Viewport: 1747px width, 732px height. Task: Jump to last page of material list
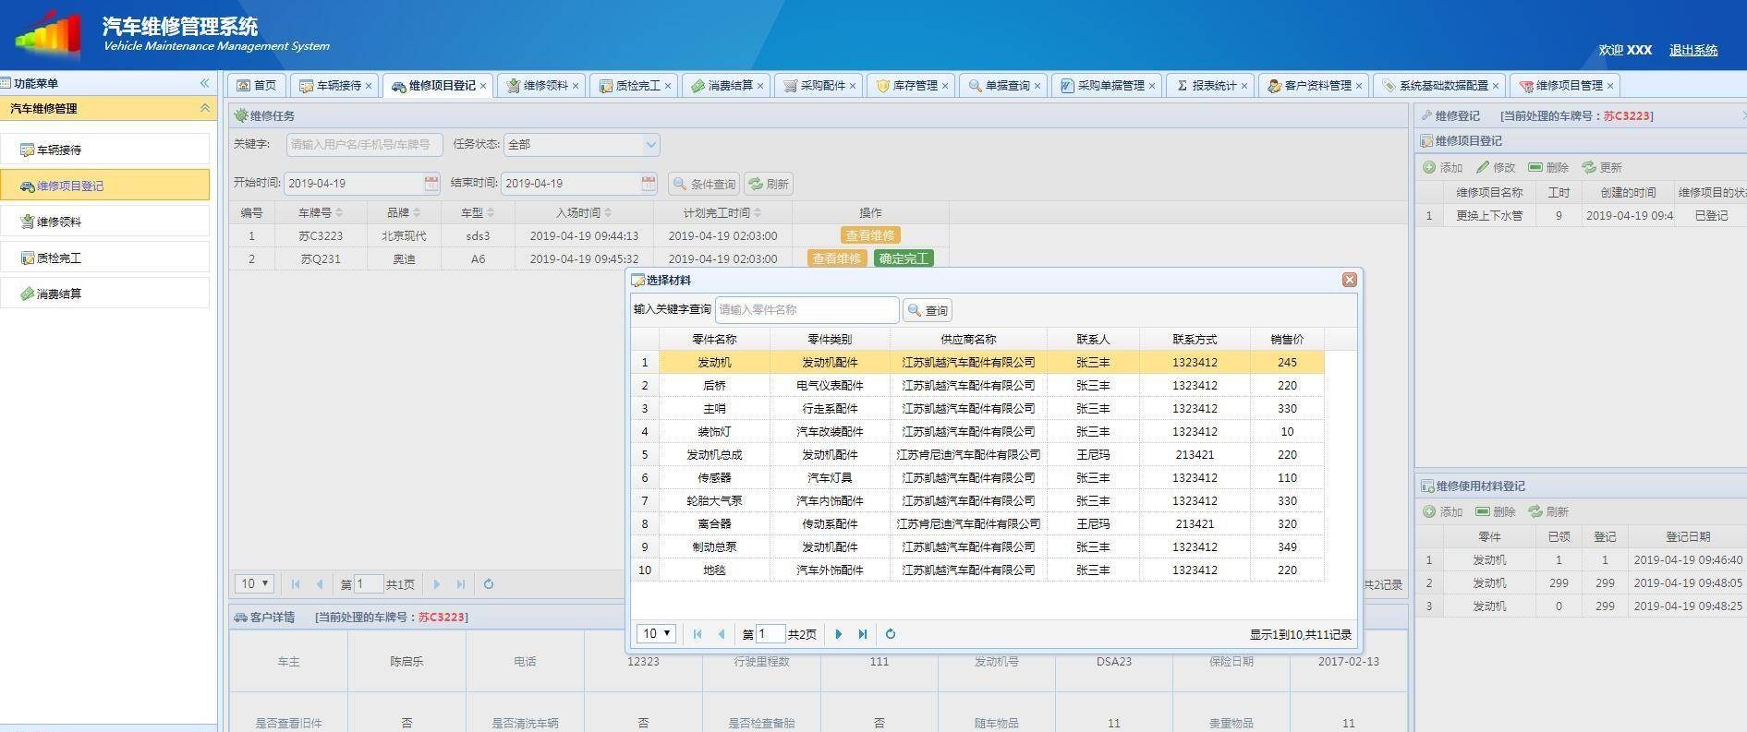click(862, 634)
